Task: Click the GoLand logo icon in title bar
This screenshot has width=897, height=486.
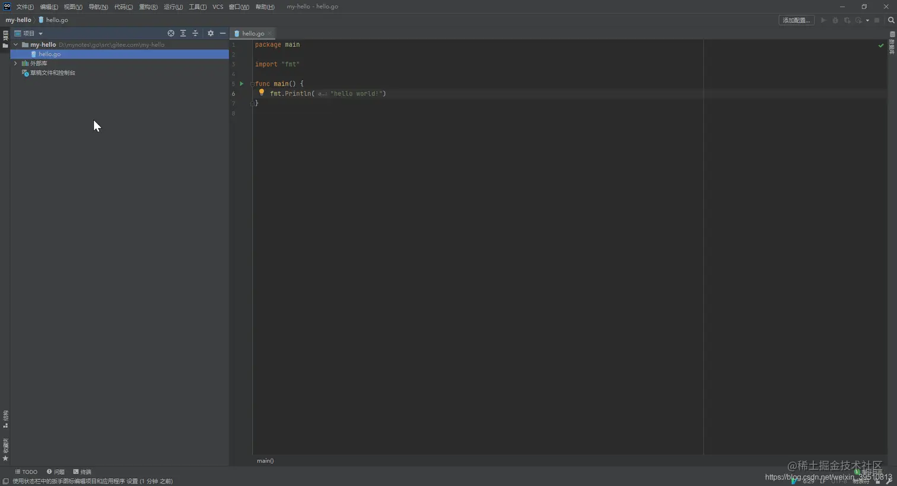Action: pos(7,7)
